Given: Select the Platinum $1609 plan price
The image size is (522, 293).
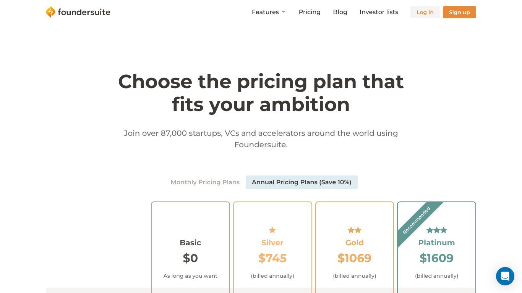Looking at the screenshot, I should coord(437,258).
